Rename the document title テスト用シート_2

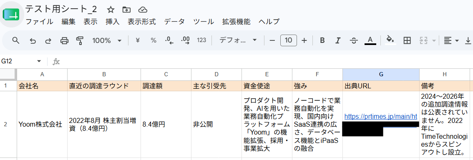tap(61, 9)
